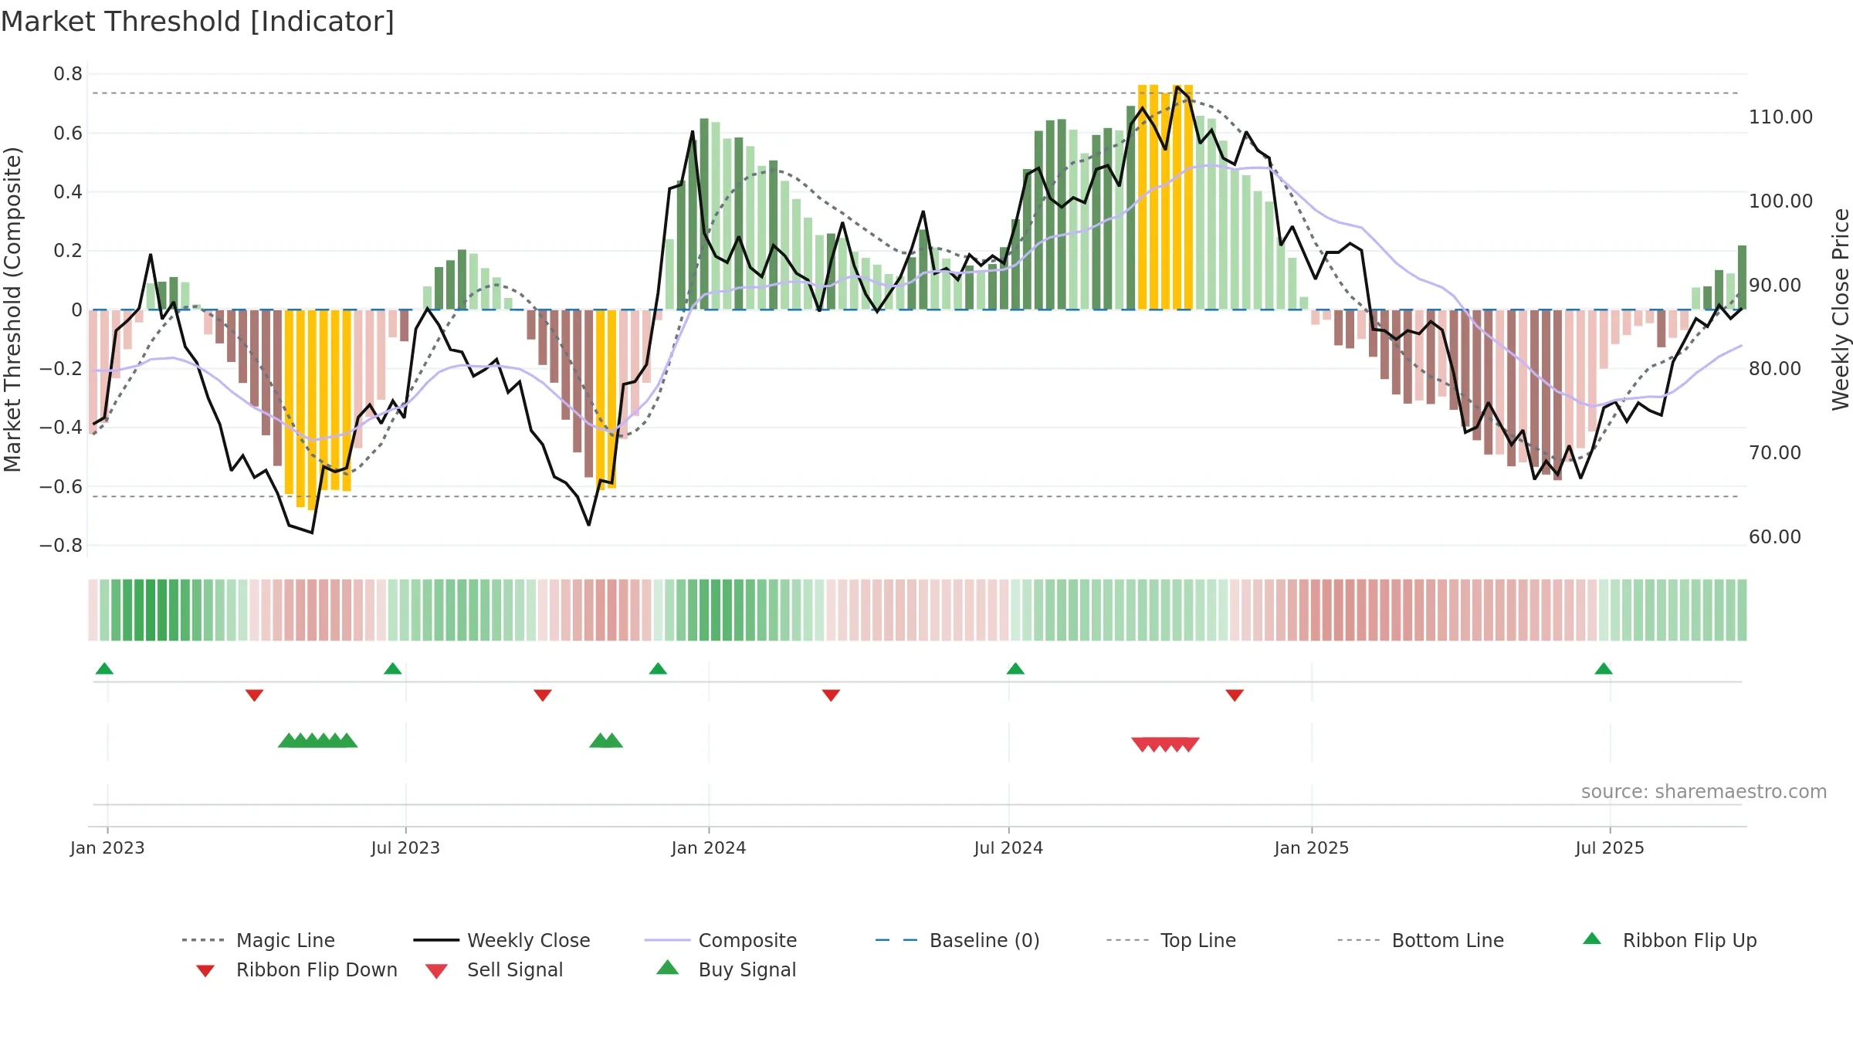
Task: Toggle the Ribbon Flip Up legend entry
Action: pyautogui.click(x=1670, y=940)
